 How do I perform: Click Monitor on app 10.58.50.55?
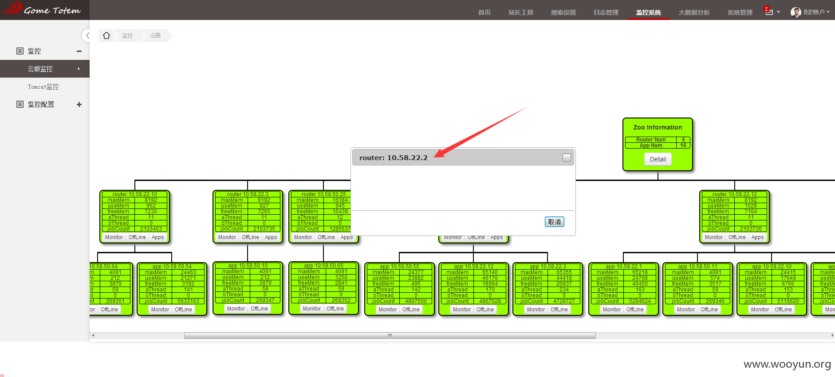coord(388,310)
